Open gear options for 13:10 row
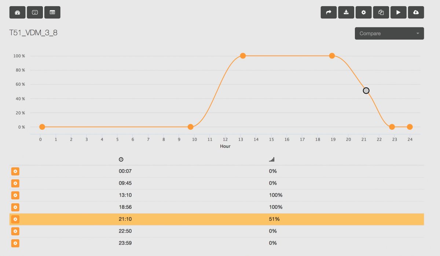440x256 pixels. tap(15, 195)
